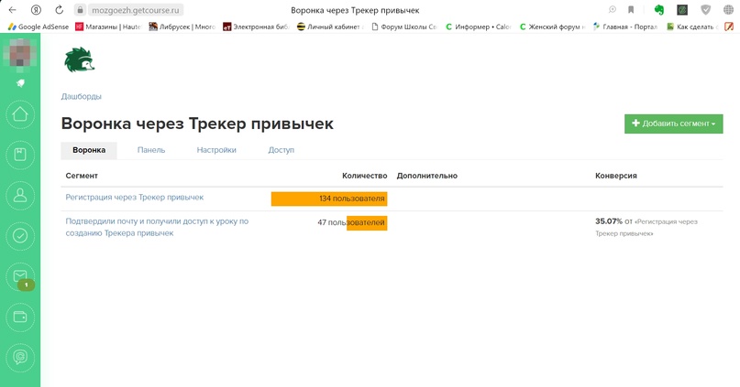Open the checkmark tasks sidebar icon

(x=20, y=235)
